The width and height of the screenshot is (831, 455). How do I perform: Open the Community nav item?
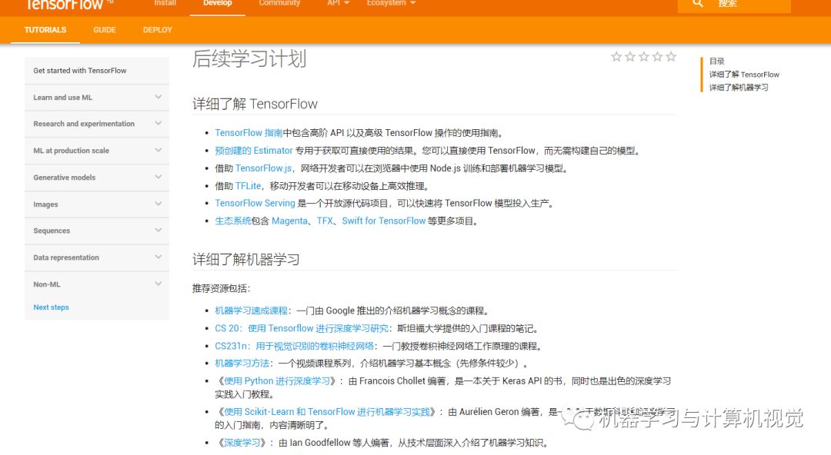(x=279, y=3)
